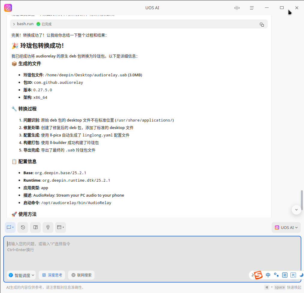Click the path /home/deepin/Desktop/audiorelay.uab
The image size is (304, 293).
point(86,75)
